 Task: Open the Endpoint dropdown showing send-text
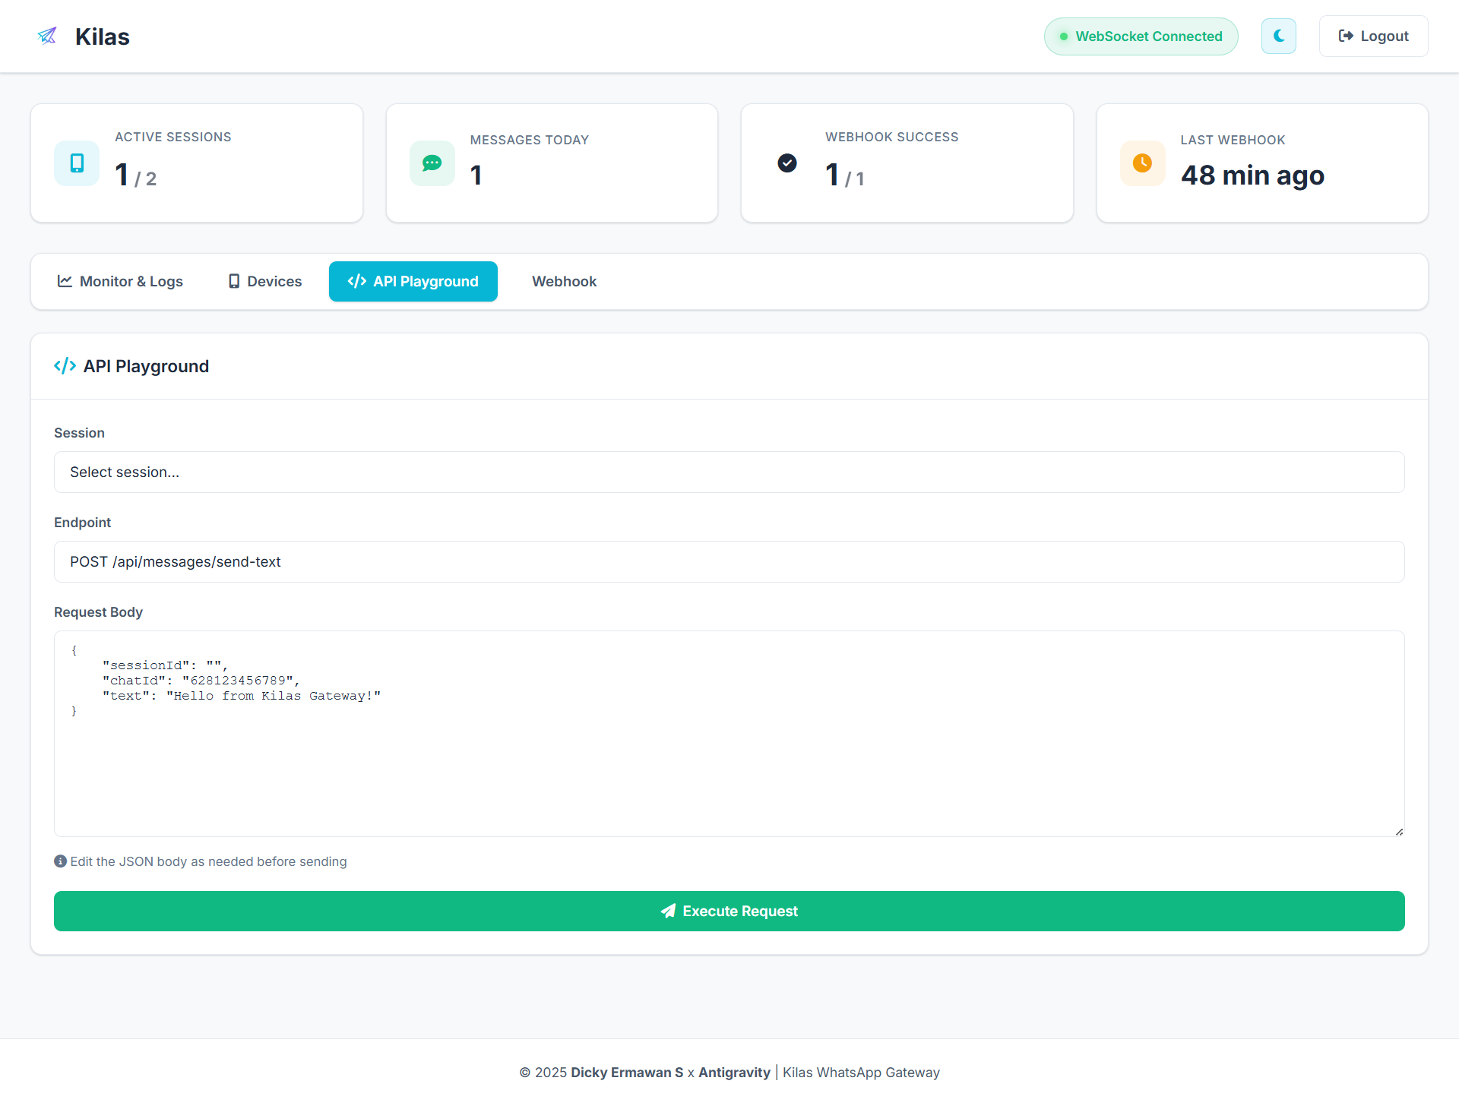point(729,562)
